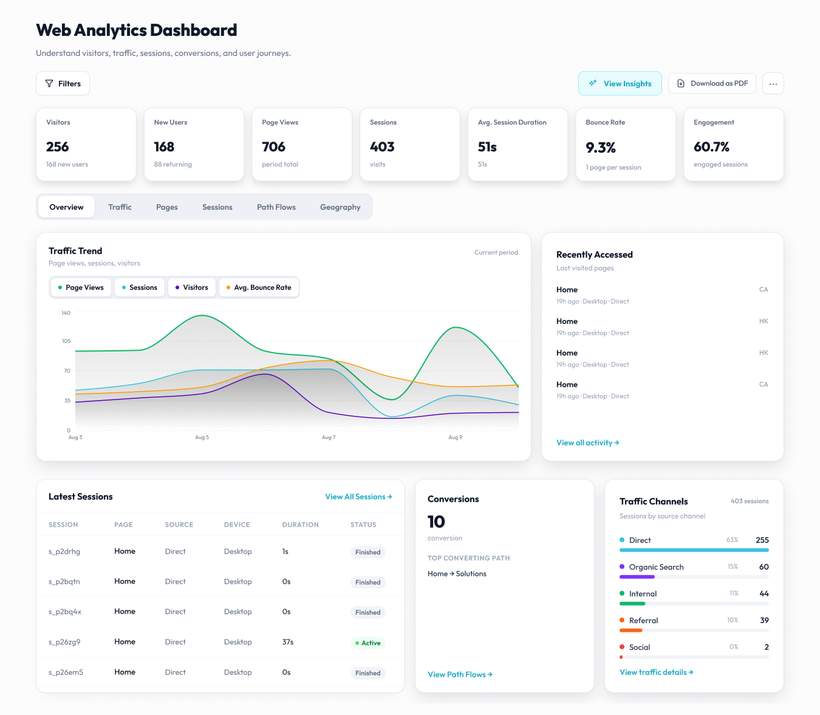Screen dimensions: 820x715
Task: Click the Direct channel progress bar
Action: 694,550
